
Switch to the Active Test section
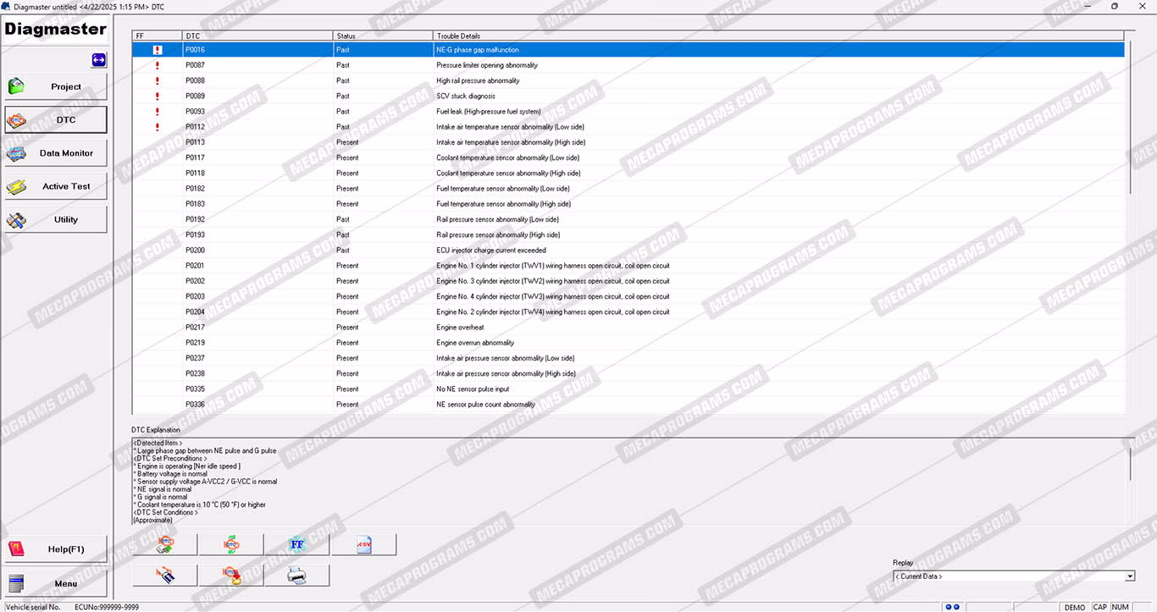[x=56, y=186]
